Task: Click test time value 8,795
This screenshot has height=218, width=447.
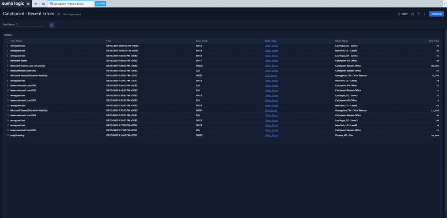Action: [x=436, y=76]
